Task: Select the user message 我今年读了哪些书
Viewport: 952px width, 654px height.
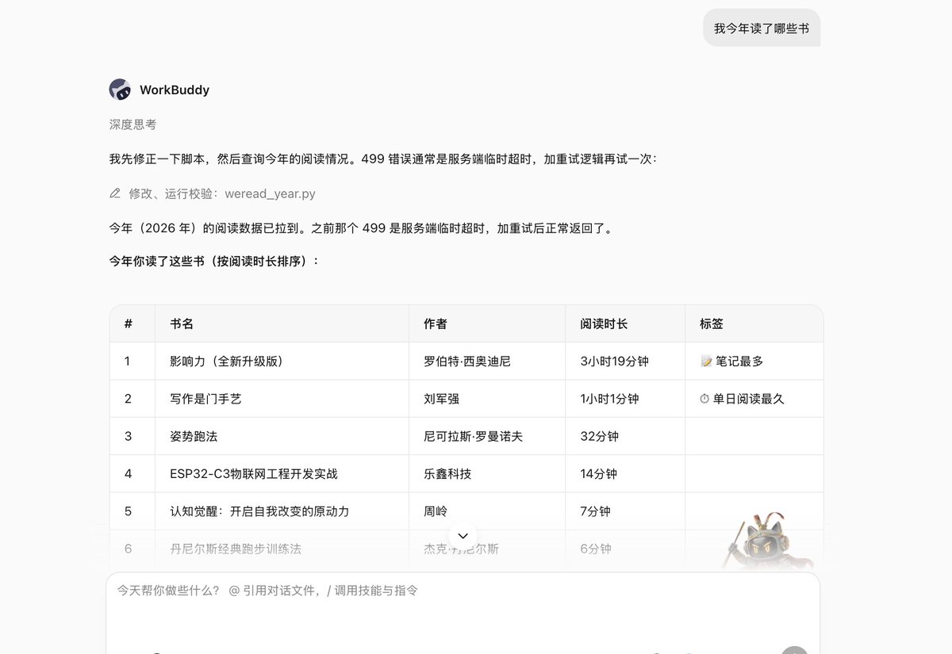Action: [x=762, y=28]
